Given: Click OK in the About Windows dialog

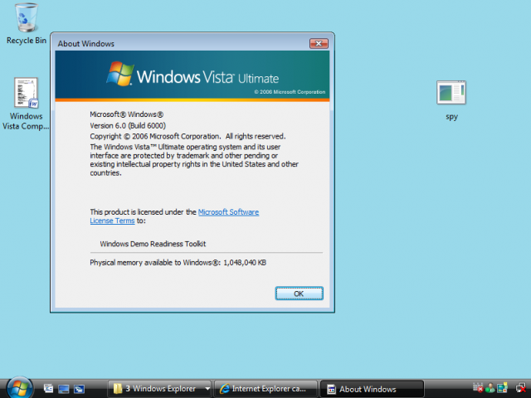Looking at the screenshot, I should 299,294.
